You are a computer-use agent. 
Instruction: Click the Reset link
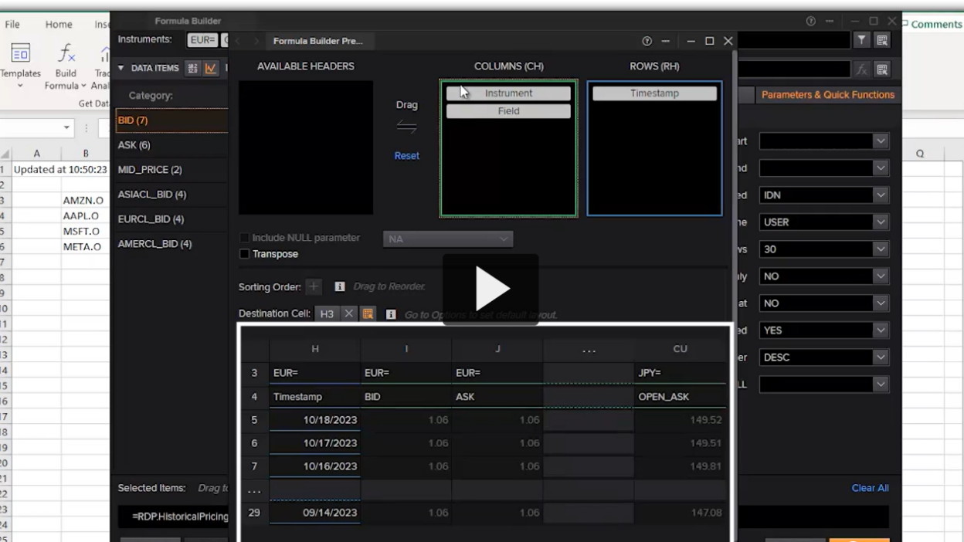[406, 156]
